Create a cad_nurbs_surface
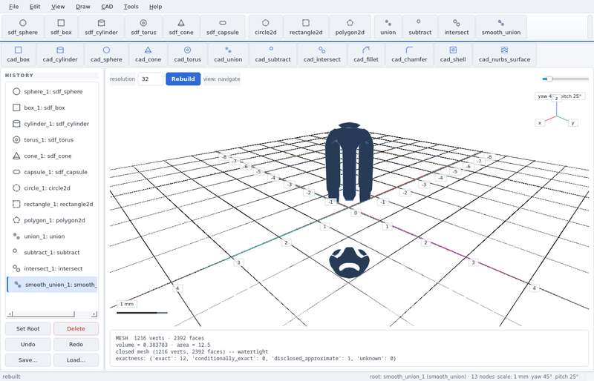 click(504, 55)
